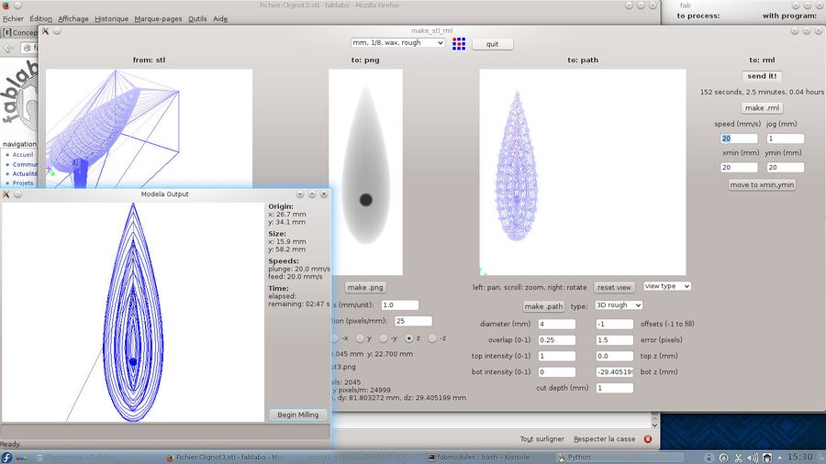This screenshot has height=464, width=826.
Task: Open the 3D rough path type dropdown
Action: [618, 305]
